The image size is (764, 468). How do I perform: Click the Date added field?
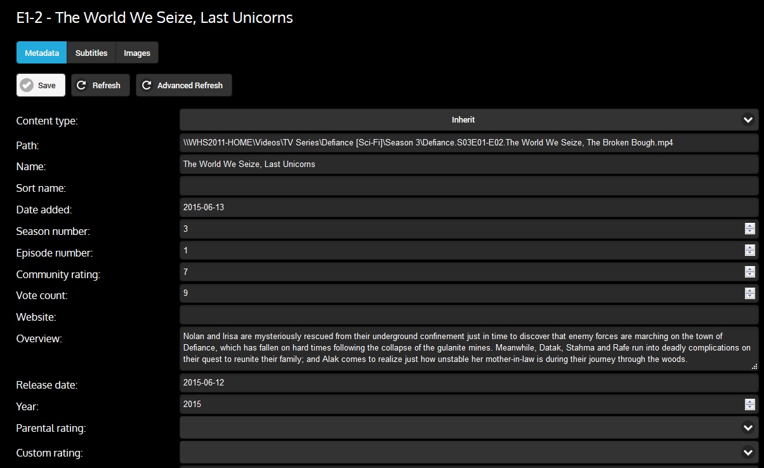pyautogui.click(x=468, y=208)
